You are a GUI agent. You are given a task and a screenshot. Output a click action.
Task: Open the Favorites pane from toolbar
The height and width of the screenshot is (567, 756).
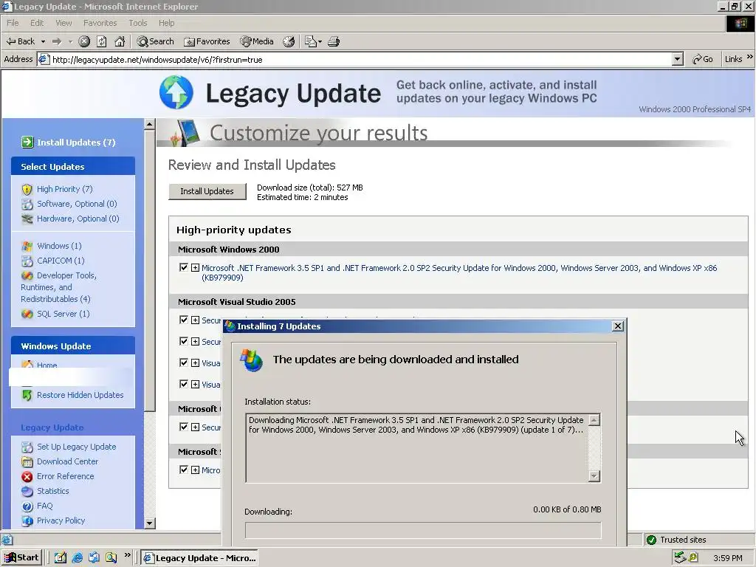pyautogui.click(x=207, y=41)
